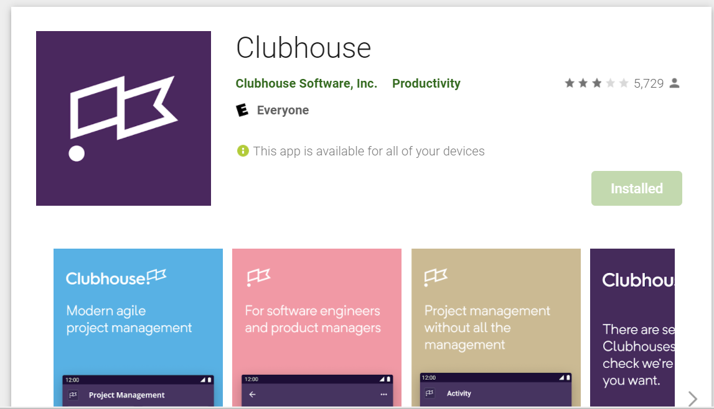The width and height of the screenshot is (714, 409).
Task: Click the Everyone content rating label
Action: tap(283, 111)
